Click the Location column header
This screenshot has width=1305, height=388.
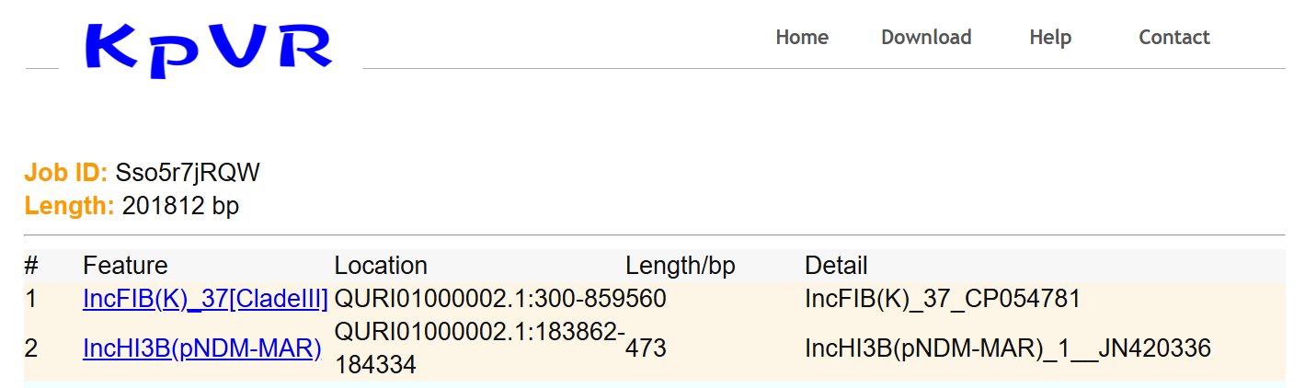(x=381, y=266)
